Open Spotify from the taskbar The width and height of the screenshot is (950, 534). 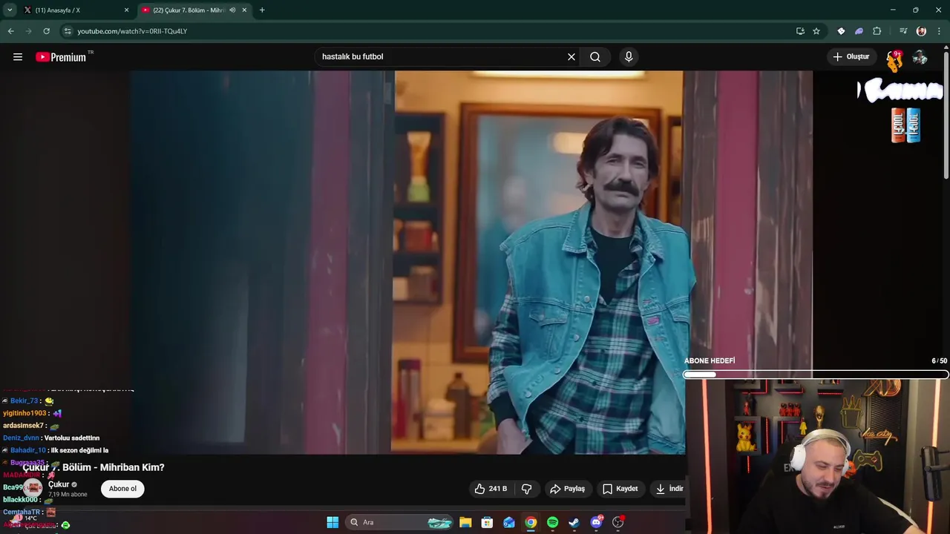point(552,522)
